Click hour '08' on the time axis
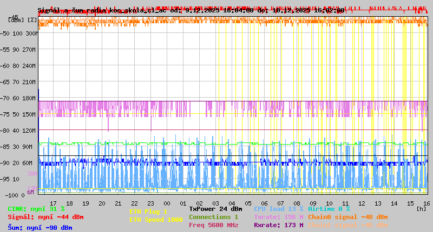The width and height of the screenshot is (433, 232). 297,203
